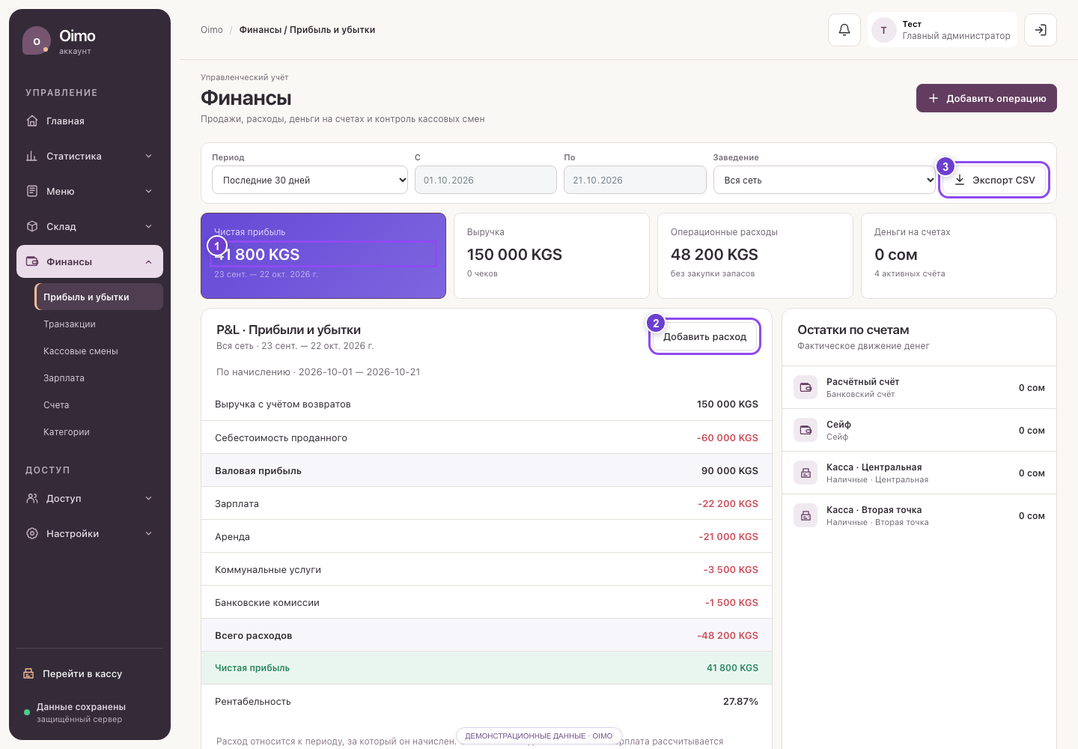Open the Период dropdown
This screenshot has width=1078, height=749.
[310, 180]
